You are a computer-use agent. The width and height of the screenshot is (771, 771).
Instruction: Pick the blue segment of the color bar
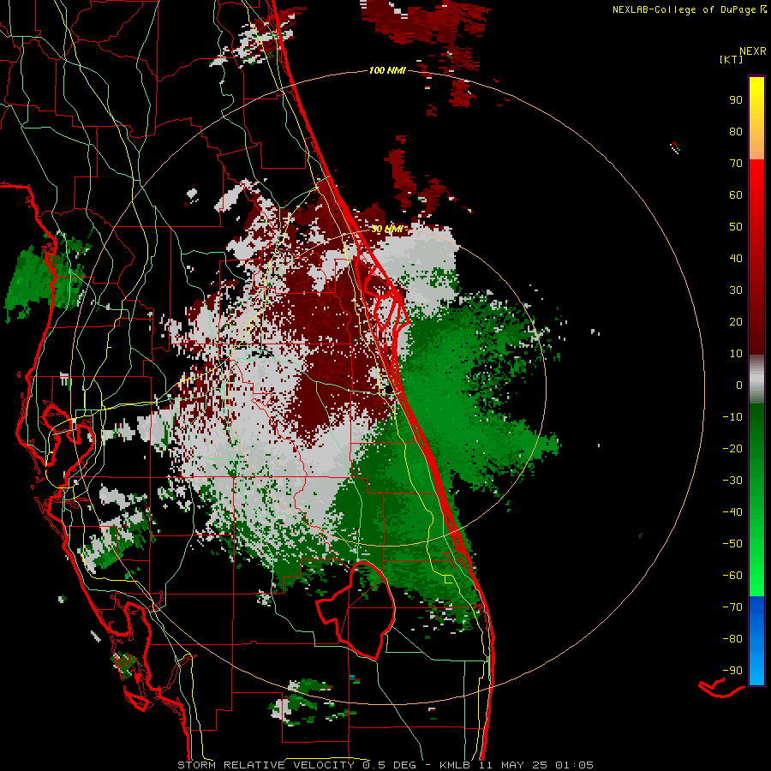pos(756,641)
